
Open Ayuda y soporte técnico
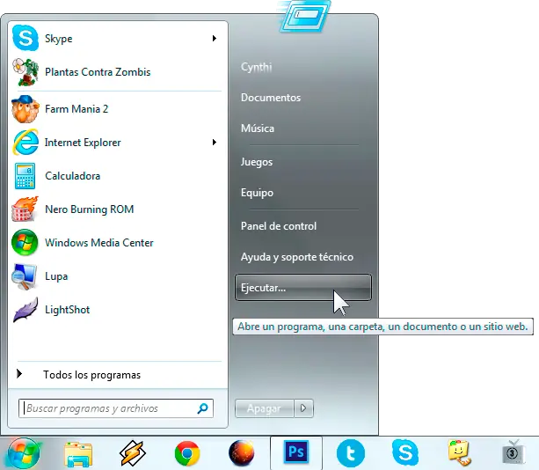[297, 257]
